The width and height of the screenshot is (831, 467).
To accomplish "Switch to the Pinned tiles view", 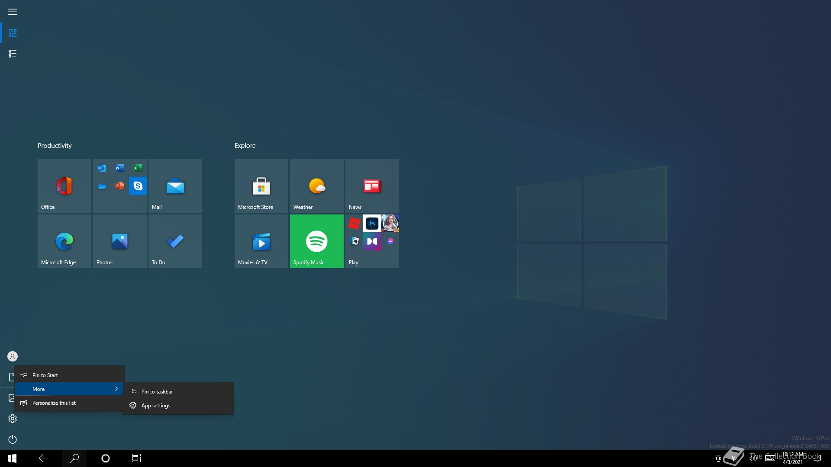I will [13, 33].
